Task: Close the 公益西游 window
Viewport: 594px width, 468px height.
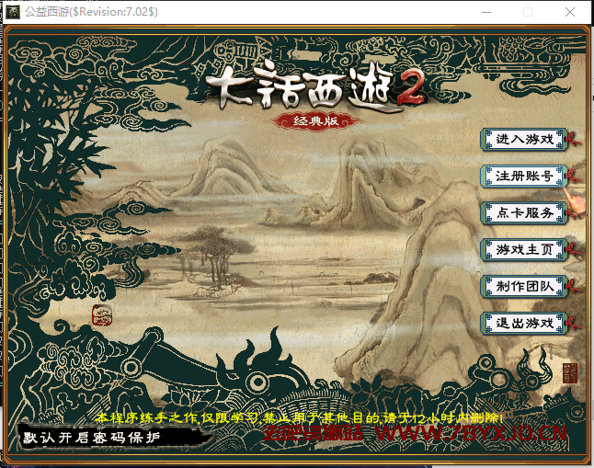Action: tap(570, 12)
